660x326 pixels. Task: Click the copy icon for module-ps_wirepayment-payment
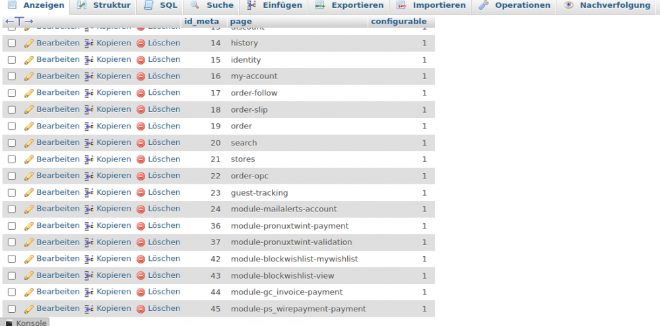coord(89,309)
